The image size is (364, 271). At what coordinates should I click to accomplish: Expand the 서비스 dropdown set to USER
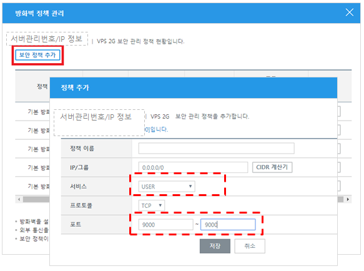(167, 187)
